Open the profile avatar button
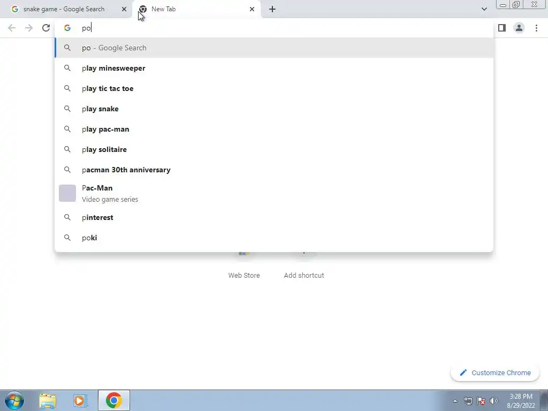 (x=519, y=28)
